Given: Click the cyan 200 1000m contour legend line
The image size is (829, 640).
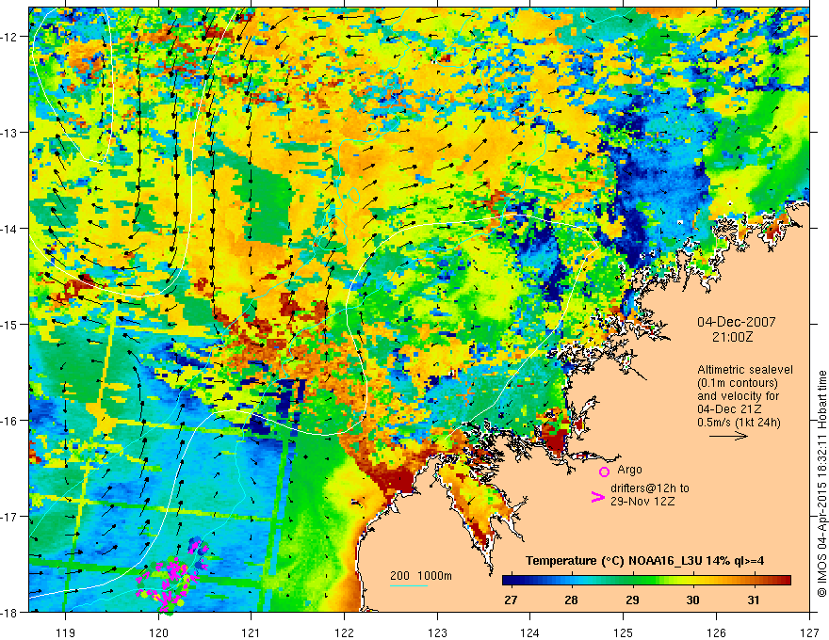Looking at the screenshot, I should pyautogui.click(x=409, y=585).
